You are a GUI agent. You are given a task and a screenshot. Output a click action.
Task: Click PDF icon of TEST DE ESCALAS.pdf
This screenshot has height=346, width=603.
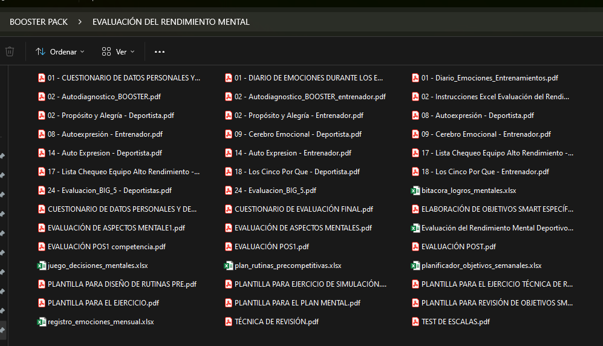point(416,322)
